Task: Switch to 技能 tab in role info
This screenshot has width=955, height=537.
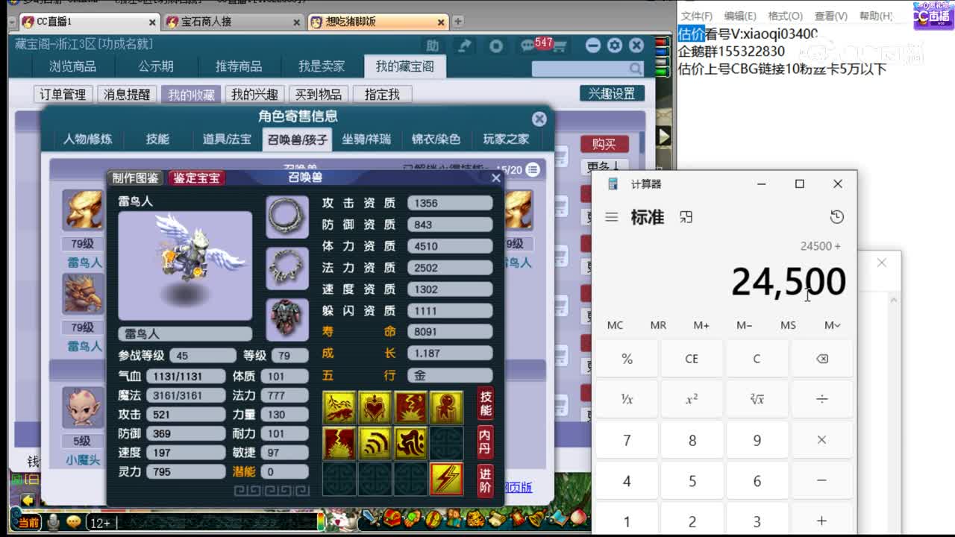Action: [x=157, y=139]
